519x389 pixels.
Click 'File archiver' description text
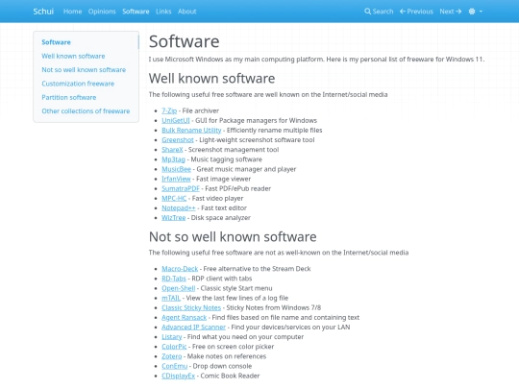tap(201, 110)
